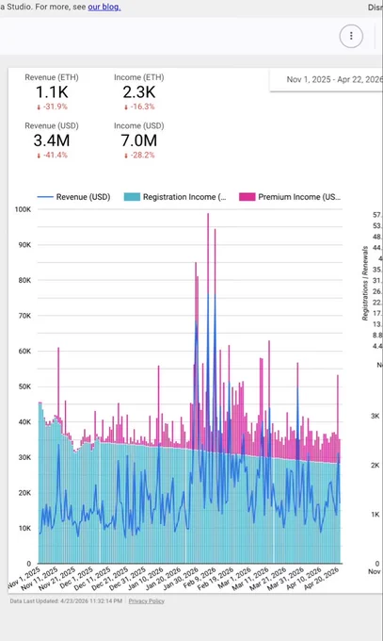383x641 pixels.
Task: Click the -16.3% change indicator
Action: pos(139,107)
